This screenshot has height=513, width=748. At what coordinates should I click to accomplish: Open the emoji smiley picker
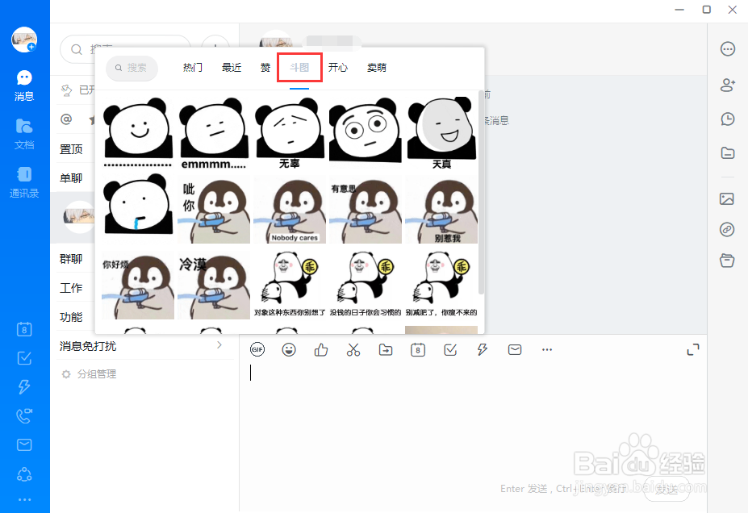tap(289, 349)
